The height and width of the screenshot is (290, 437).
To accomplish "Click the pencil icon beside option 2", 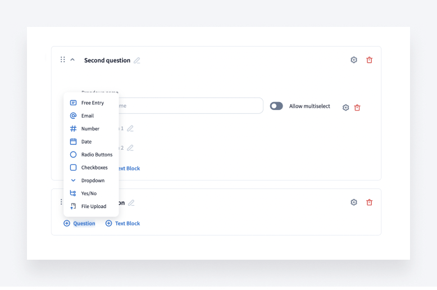I will pos(130,148).
